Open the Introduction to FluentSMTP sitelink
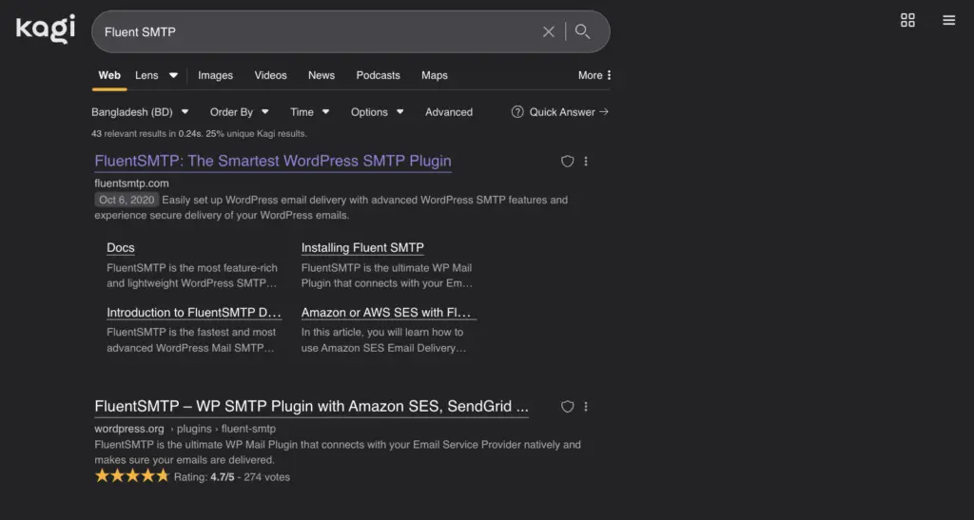Image resolution: width=974 pixels, height=520 pixels. pos(194,312)
